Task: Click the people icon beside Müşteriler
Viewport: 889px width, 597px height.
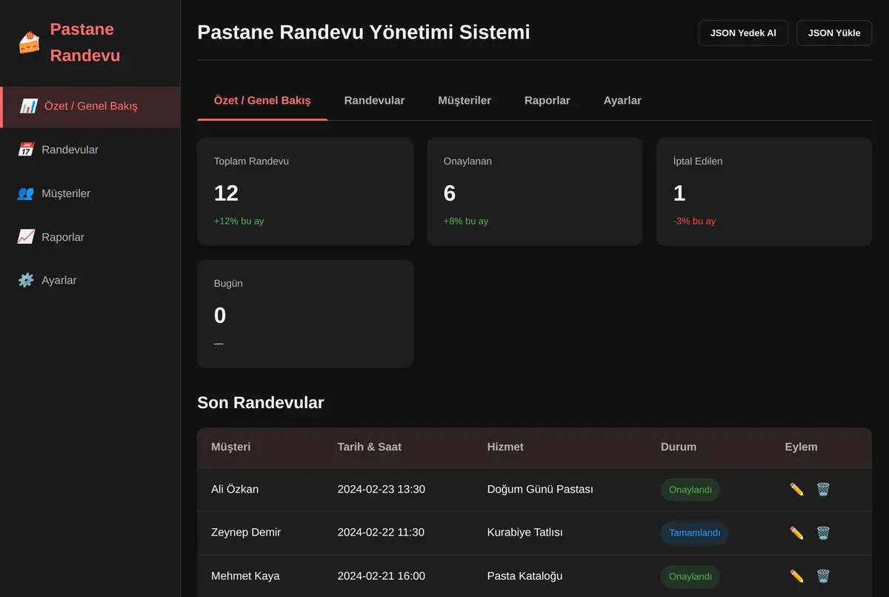Action: pos(26,193)
